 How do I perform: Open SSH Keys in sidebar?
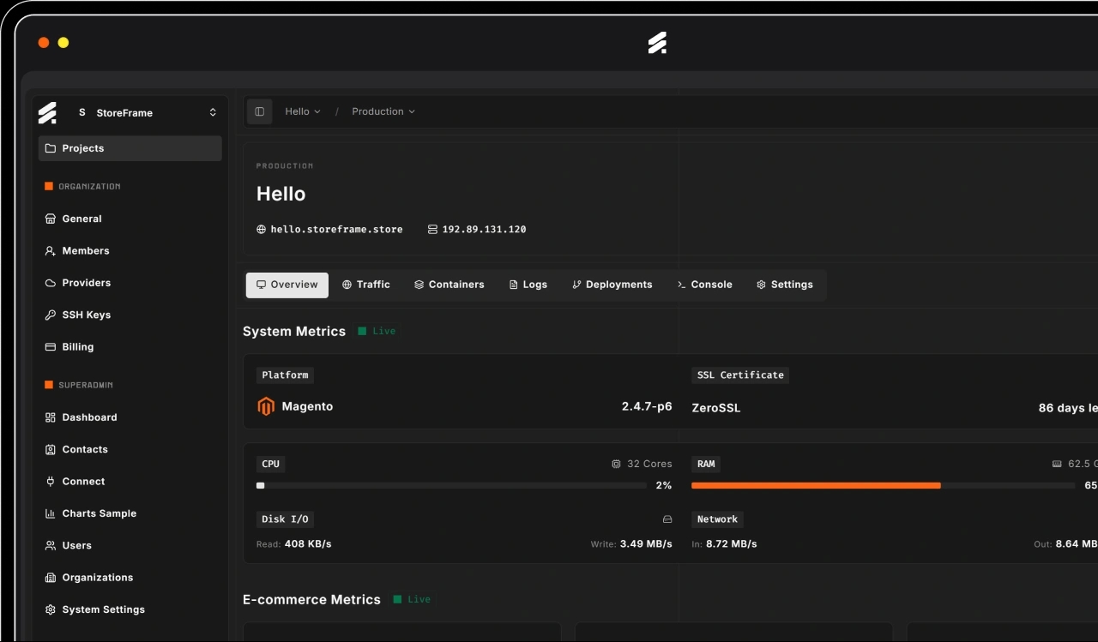point(130,315)
